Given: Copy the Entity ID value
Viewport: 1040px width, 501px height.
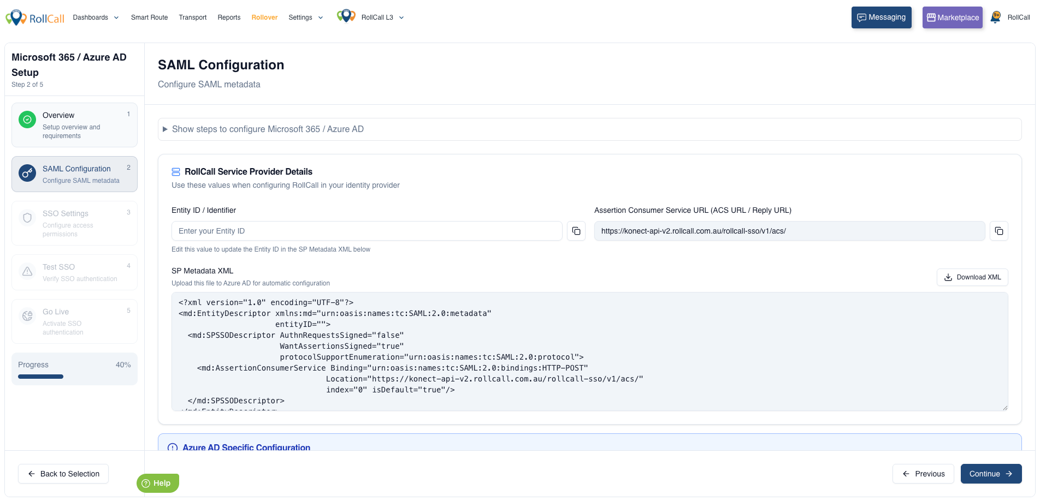Looking at the screenshot, I should 576,231.
